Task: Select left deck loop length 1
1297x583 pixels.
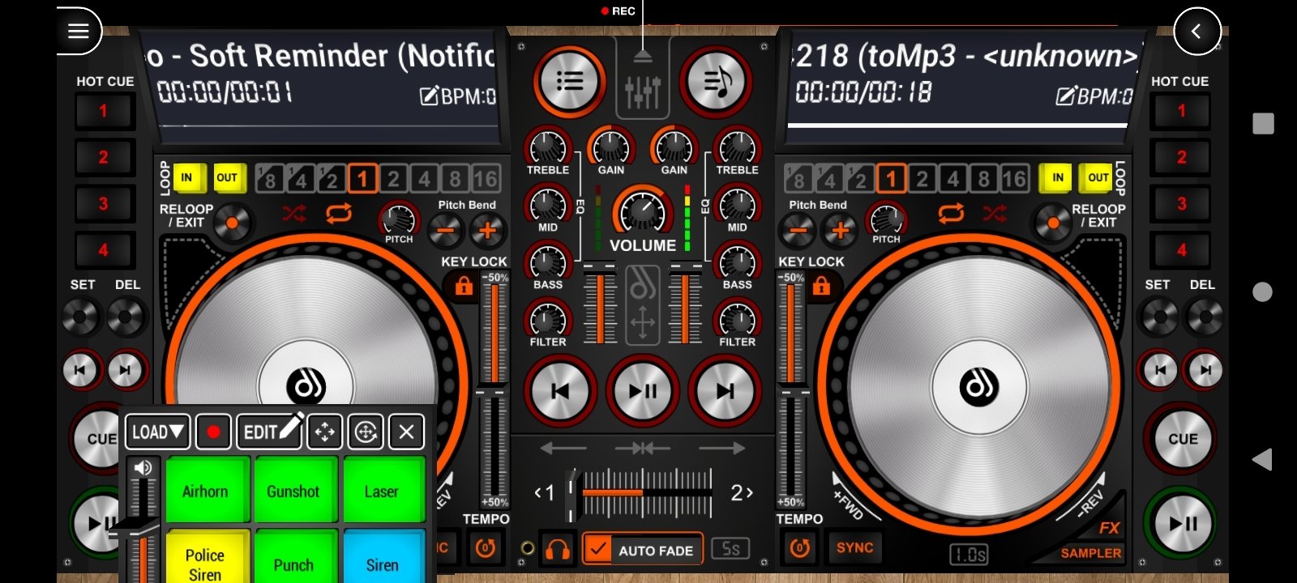Action: 363,178
